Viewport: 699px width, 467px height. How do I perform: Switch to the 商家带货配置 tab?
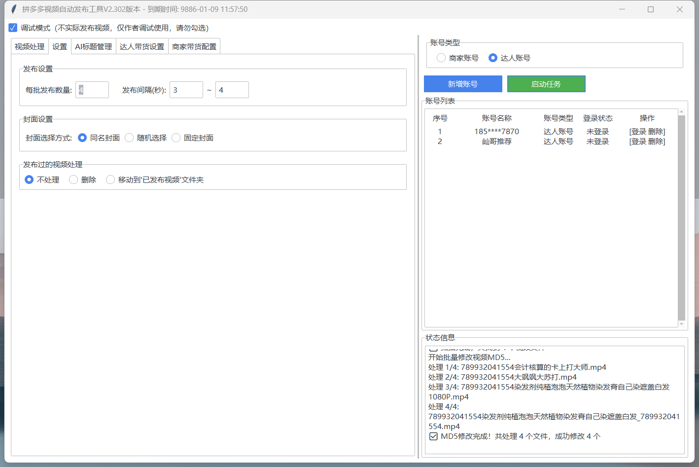(x=194, y=46)
